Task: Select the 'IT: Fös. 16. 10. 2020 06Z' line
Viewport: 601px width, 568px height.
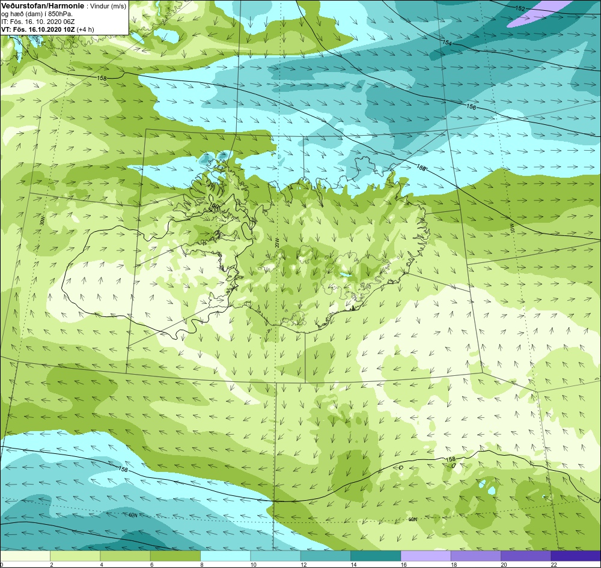Action: [x=38, y=22]
